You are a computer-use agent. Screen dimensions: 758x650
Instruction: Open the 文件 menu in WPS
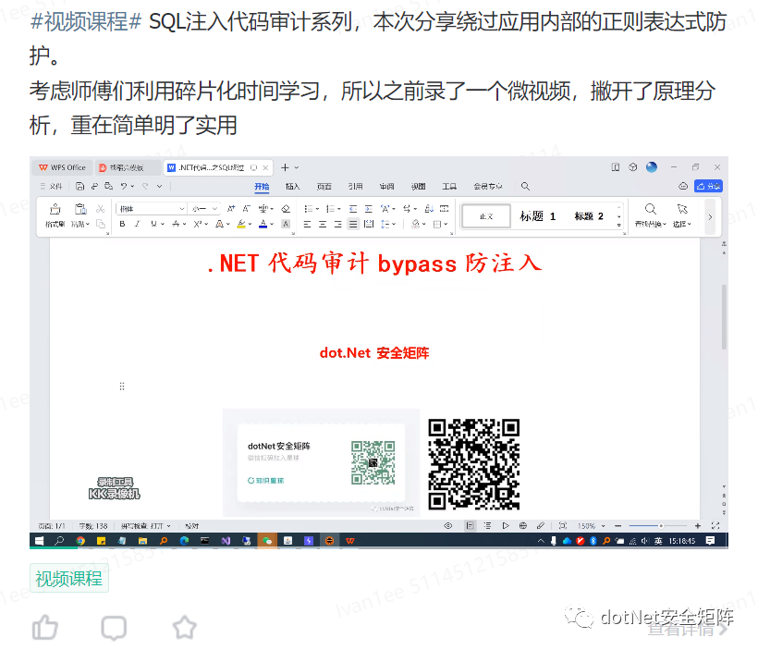[x=51, y=186]
